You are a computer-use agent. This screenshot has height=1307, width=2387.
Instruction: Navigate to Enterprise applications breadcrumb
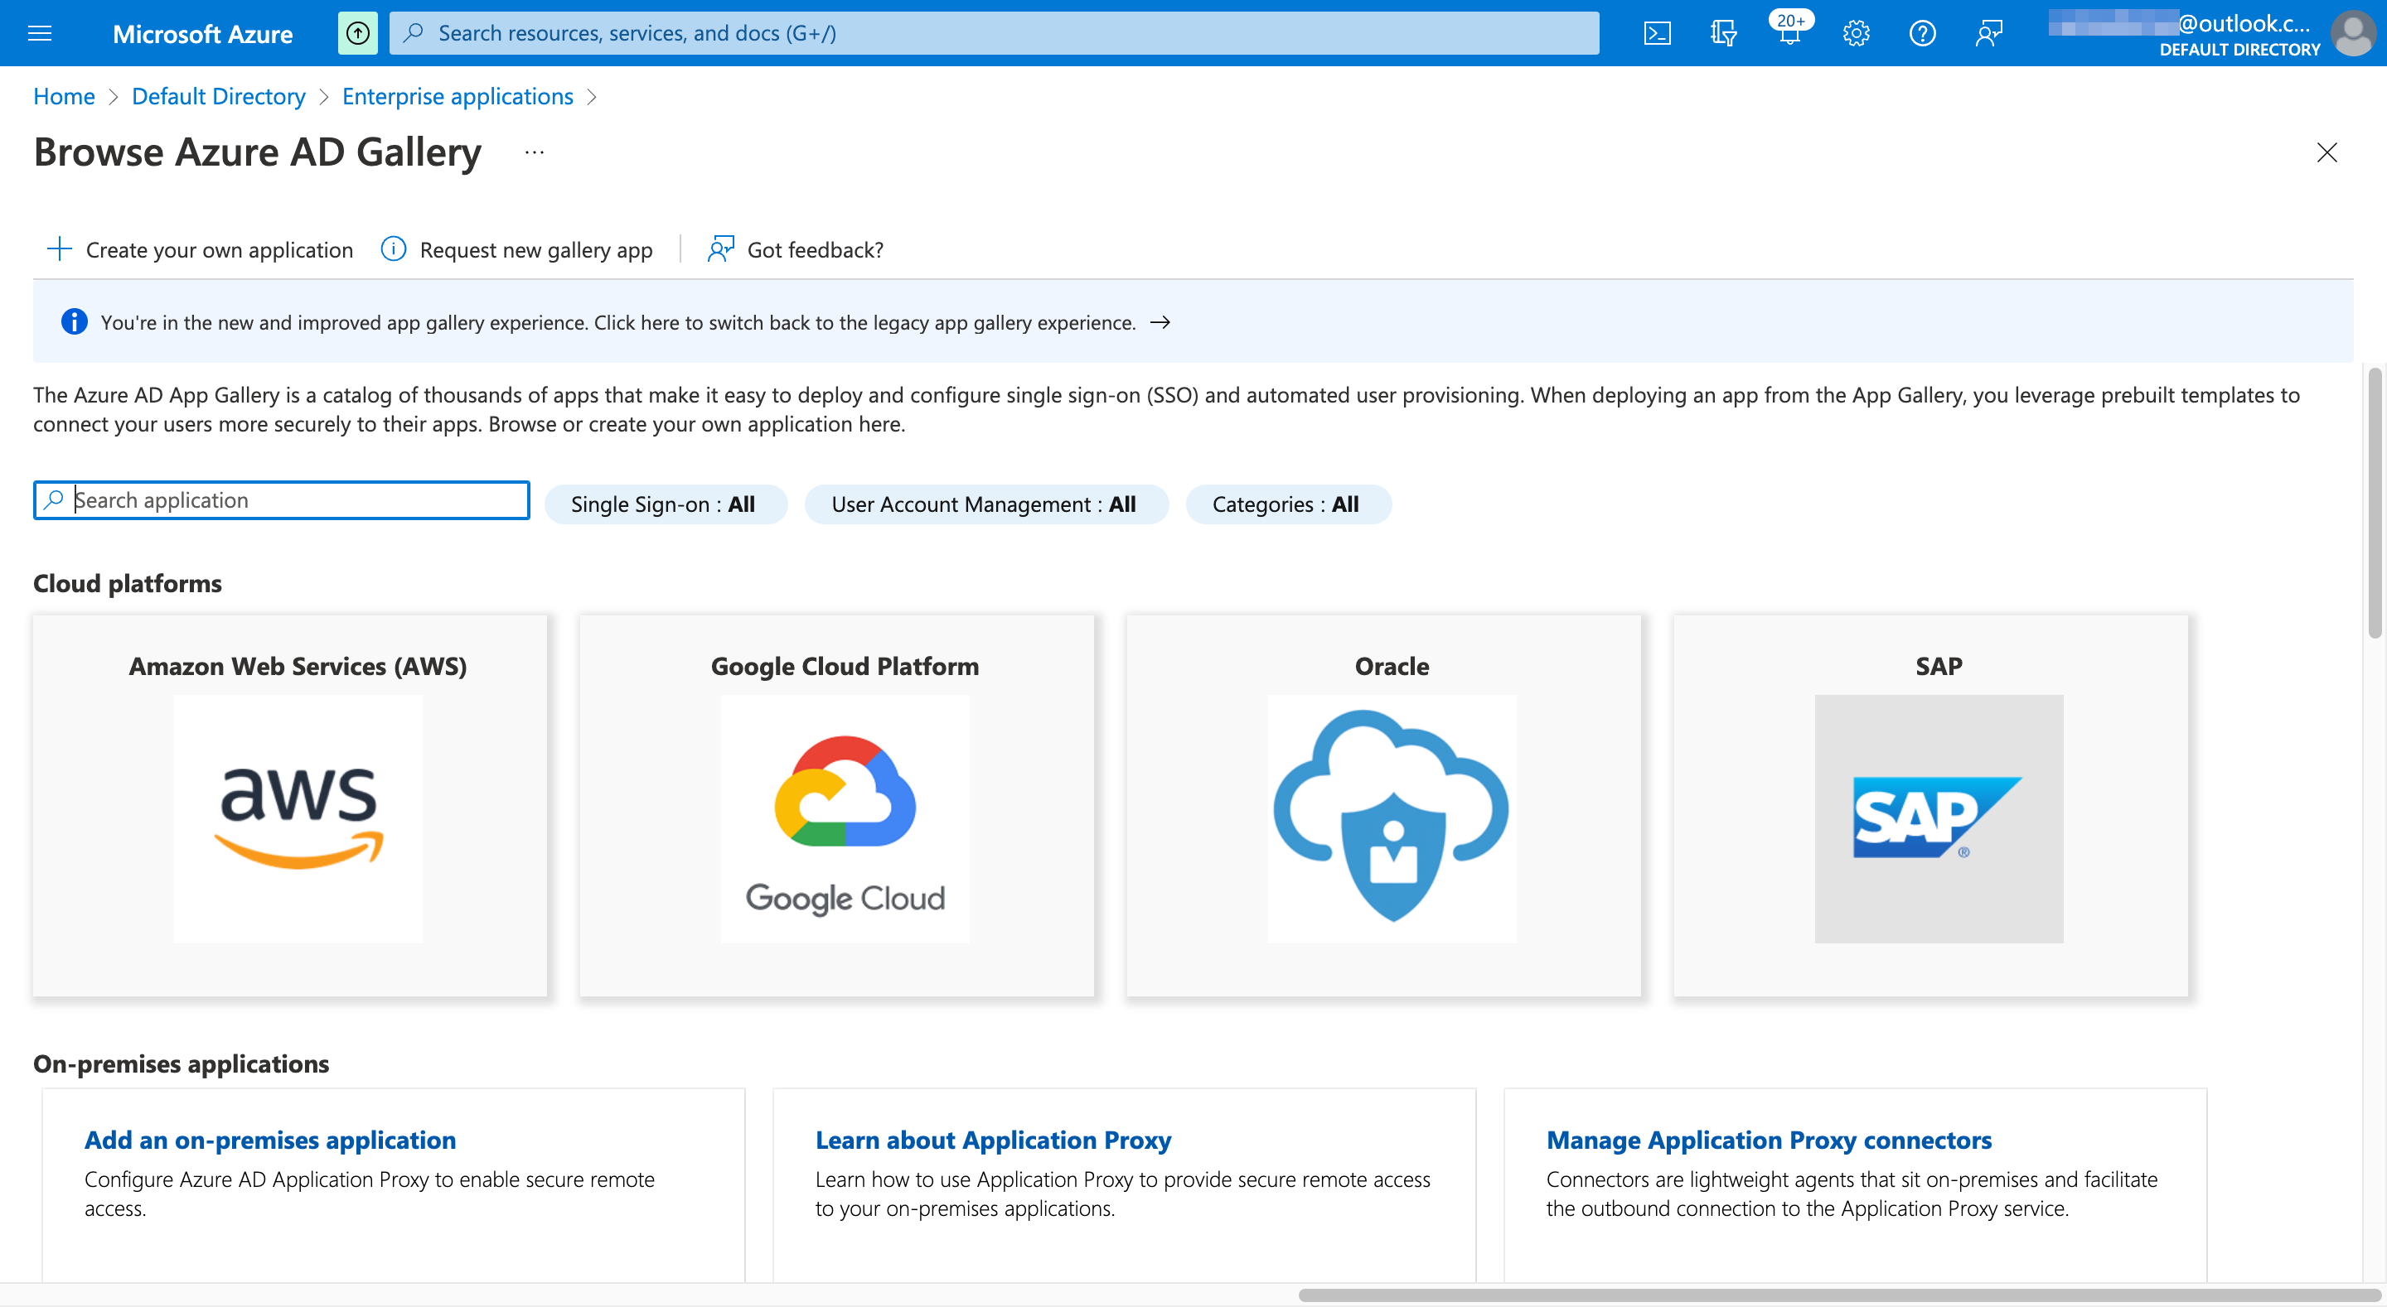click(457, 96)
